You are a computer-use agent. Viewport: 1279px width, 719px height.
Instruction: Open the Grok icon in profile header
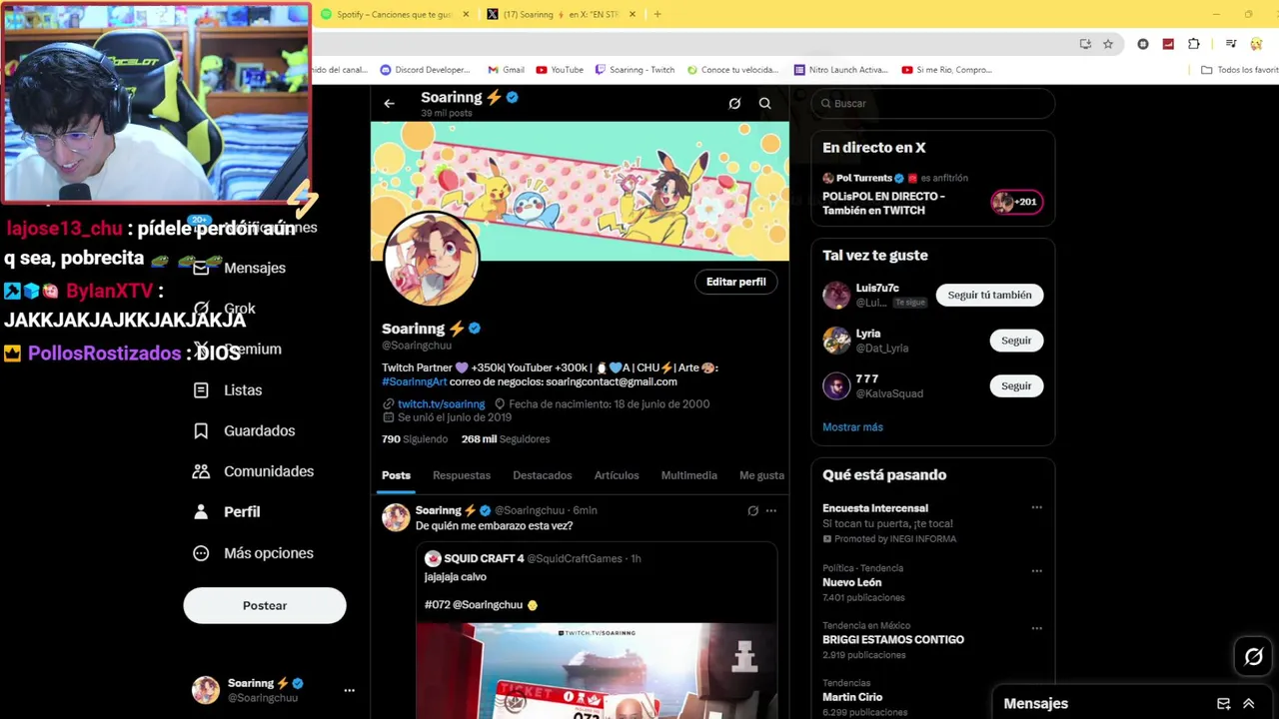click(734, 103)
